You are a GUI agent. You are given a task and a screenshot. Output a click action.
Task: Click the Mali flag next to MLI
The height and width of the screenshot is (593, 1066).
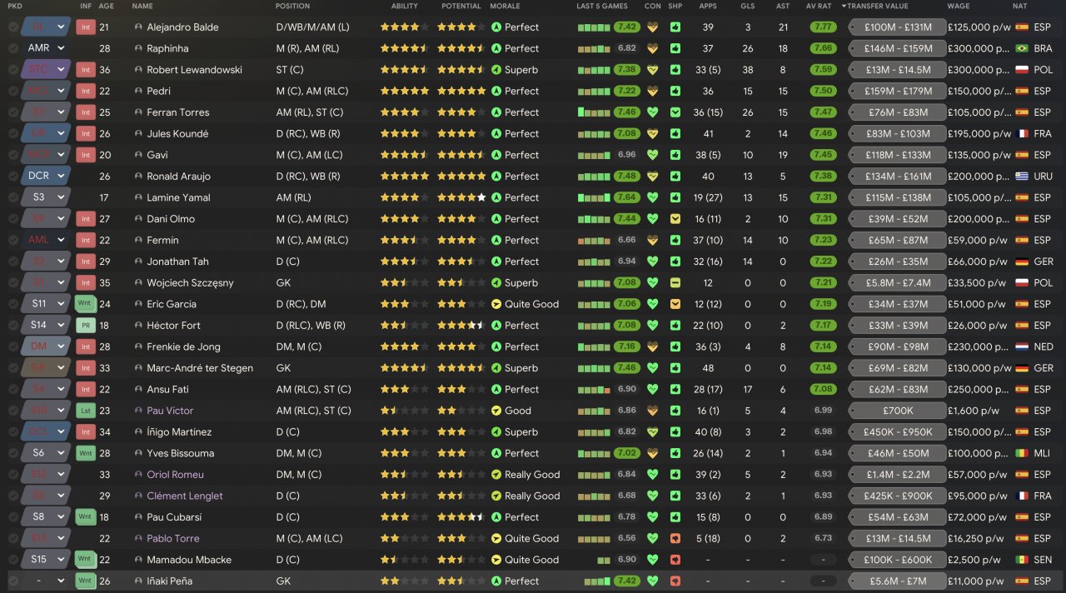pyautogui.click(x=1021, y=453)
